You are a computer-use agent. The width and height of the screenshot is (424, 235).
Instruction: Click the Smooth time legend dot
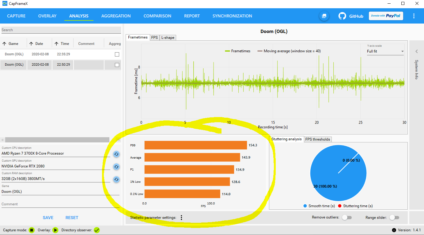point(305,206)
